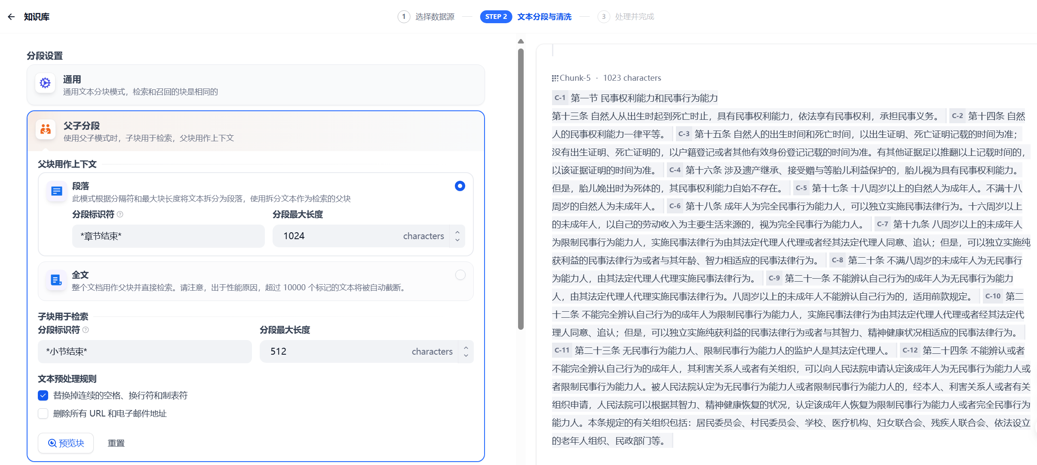Click the scrollbar up arrow
Image resolution: width=1037 pixels, height=465 pixels.
point(521,42)
